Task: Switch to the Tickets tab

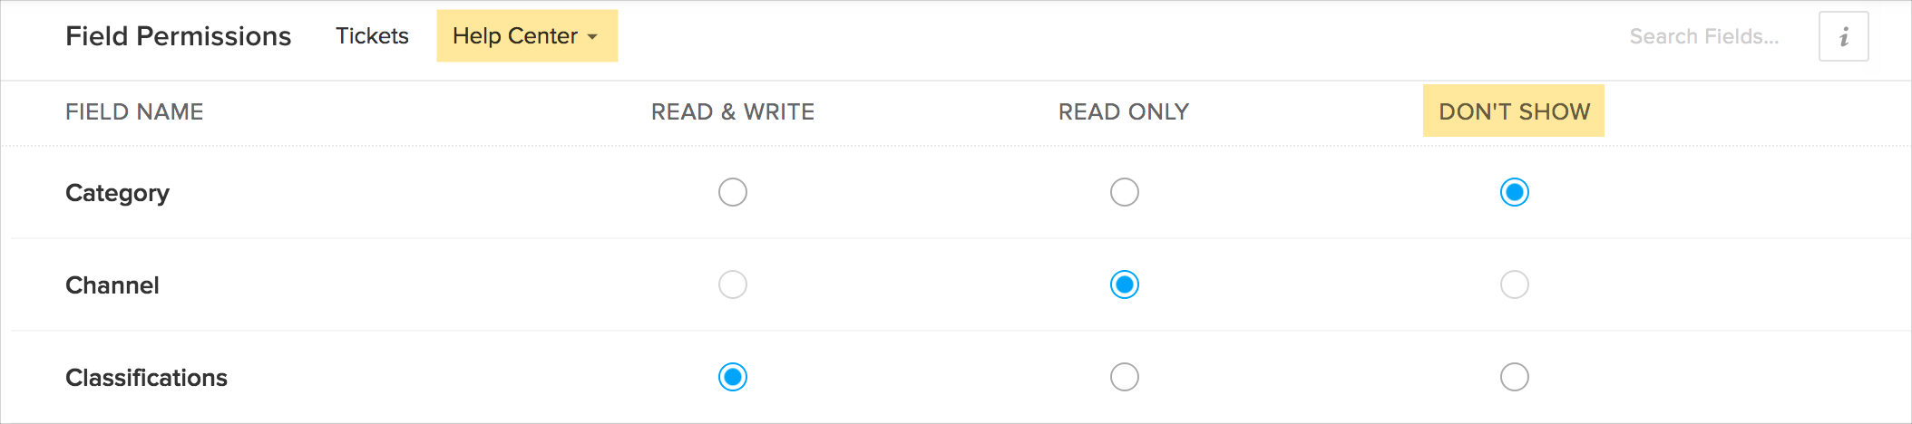Action: pos(372,36)
